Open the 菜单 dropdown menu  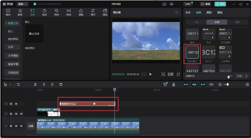[x=22, y=4]
